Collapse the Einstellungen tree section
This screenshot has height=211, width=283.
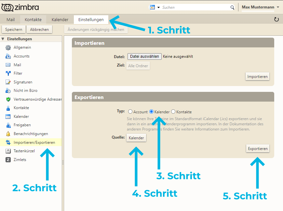pyautogui.click(x=3, y=39)
